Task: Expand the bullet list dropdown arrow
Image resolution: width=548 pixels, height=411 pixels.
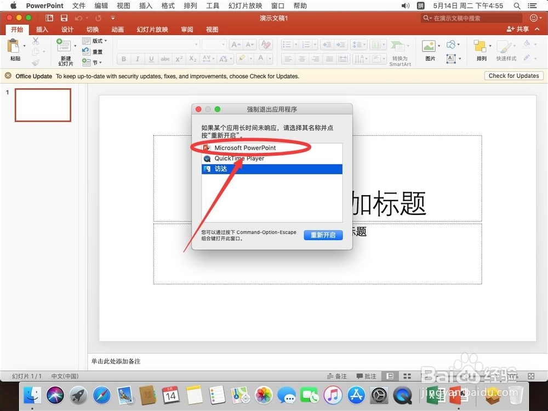Action: [x=296, y=44]
